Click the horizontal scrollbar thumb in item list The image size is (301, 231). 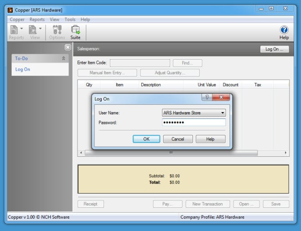tap(171, 153)
